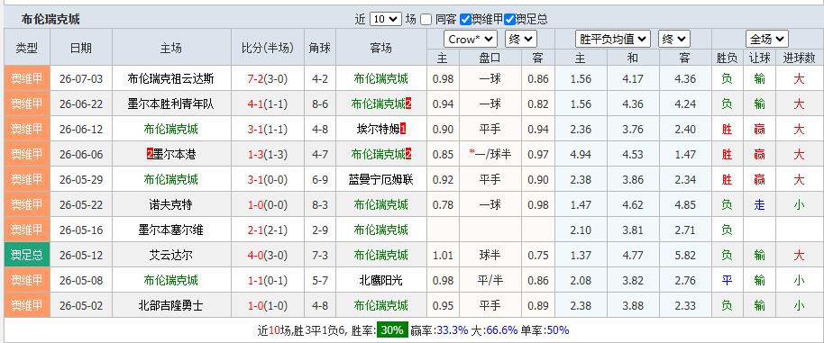Open the 北鹰阳光 team link
The width and height of the screenshot is (824, 343).
[381, 281]
